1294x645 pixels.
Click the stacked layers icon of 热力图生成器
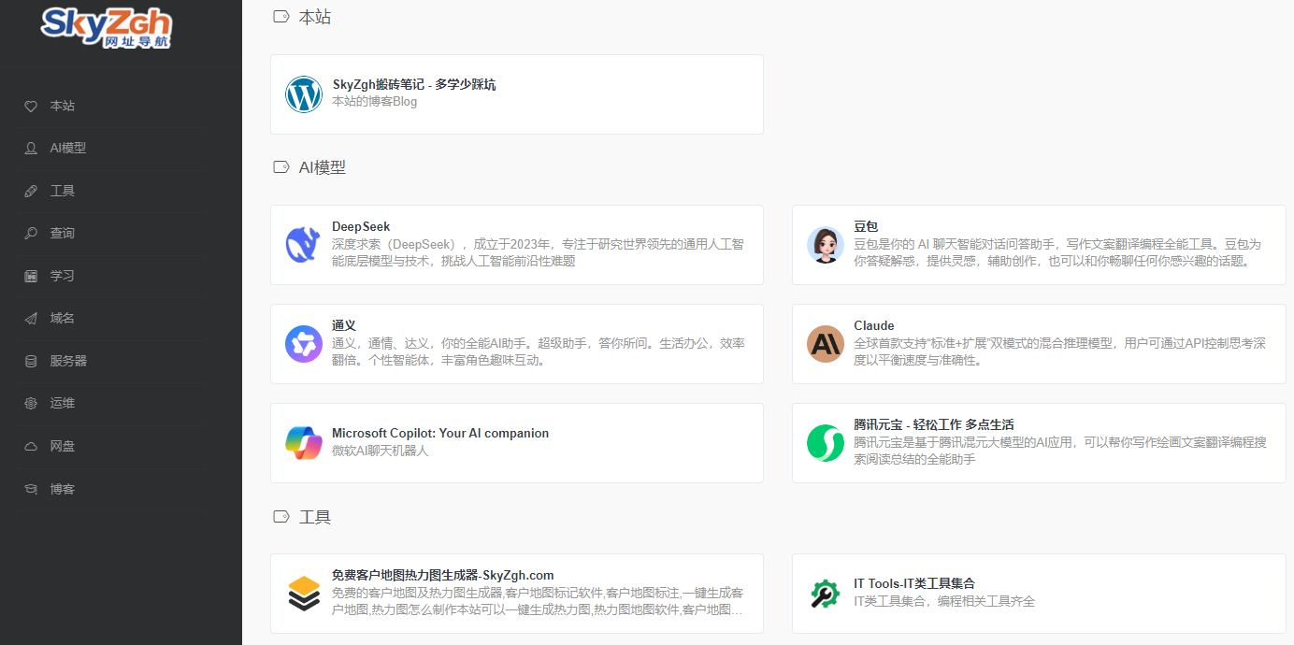pyautogui.click(x=304, y=594)
